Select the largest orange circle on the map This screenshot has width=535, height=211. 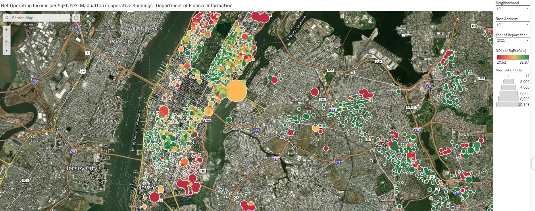coord(236,91)
